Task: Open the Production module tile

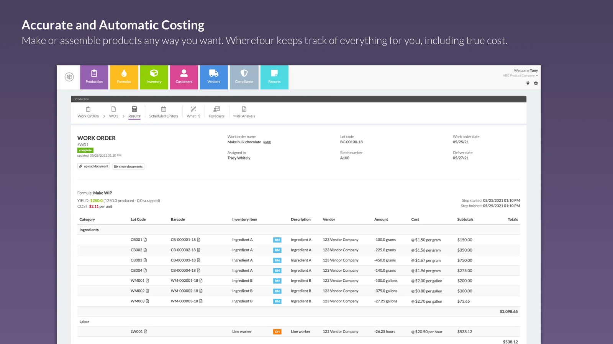Action: [x=94, y=77]
